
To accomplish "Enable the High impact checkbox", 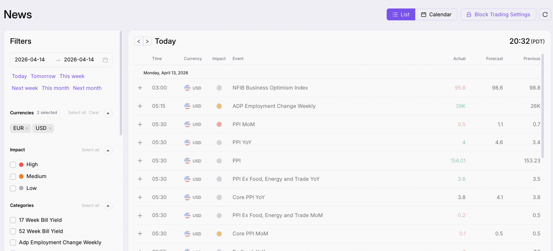I will tap(13, 165).
